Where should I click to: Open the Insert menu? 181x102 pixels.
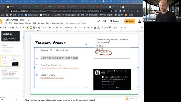pos(21,23)
